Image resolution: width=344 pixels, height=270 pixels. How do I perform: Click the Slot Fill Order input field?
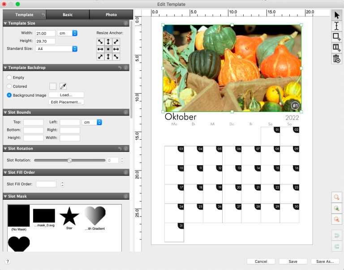[x=46, y=184]
